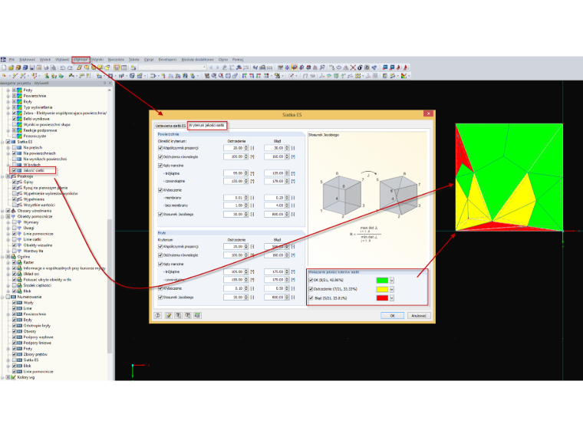This screenshot has width=583, height=437.
Task: Click the OK button in Siatka ES dialog
Action: 392,316
